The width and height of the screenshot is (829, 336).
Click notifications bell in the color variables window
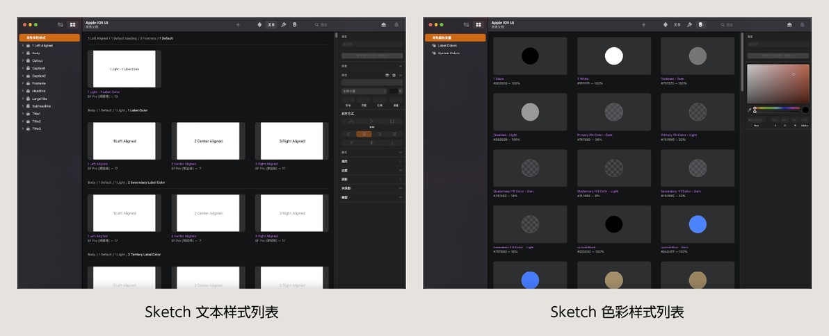click(x=802, y=25)
